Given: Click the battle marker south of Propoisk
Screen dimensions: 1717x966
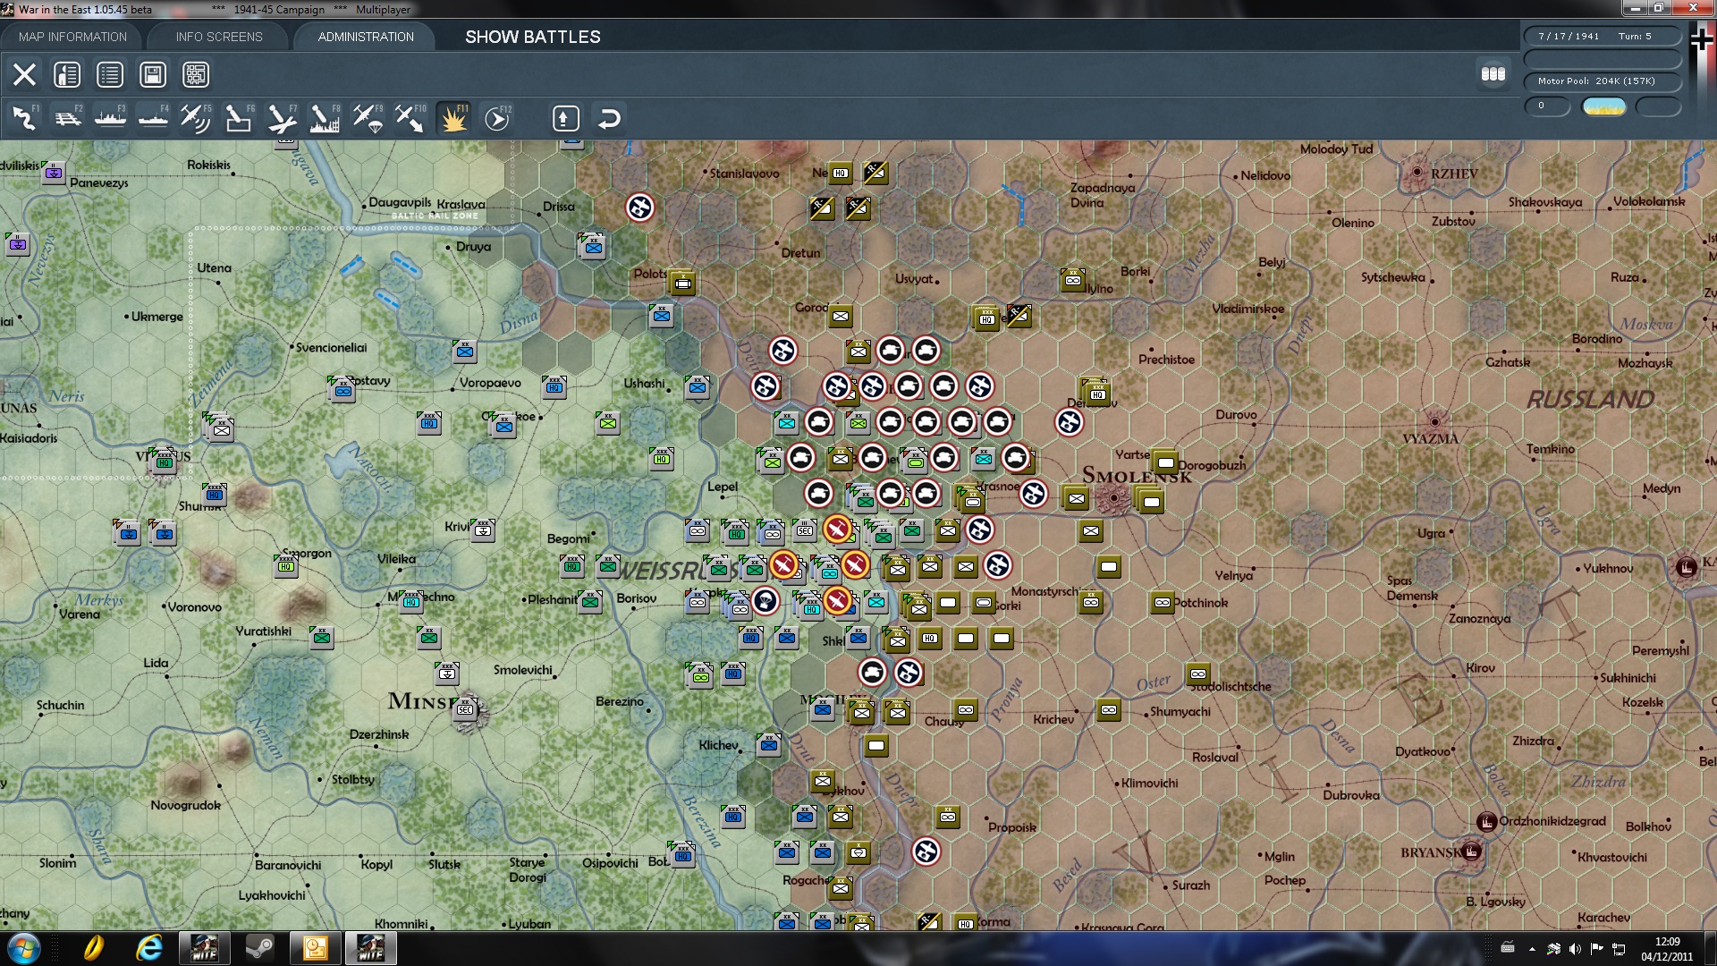Looking at the screenshot, I should coord(926,852).
